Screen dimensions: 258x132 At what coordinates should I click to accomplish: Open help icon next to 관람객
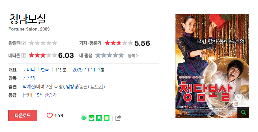tap(24, 43)
